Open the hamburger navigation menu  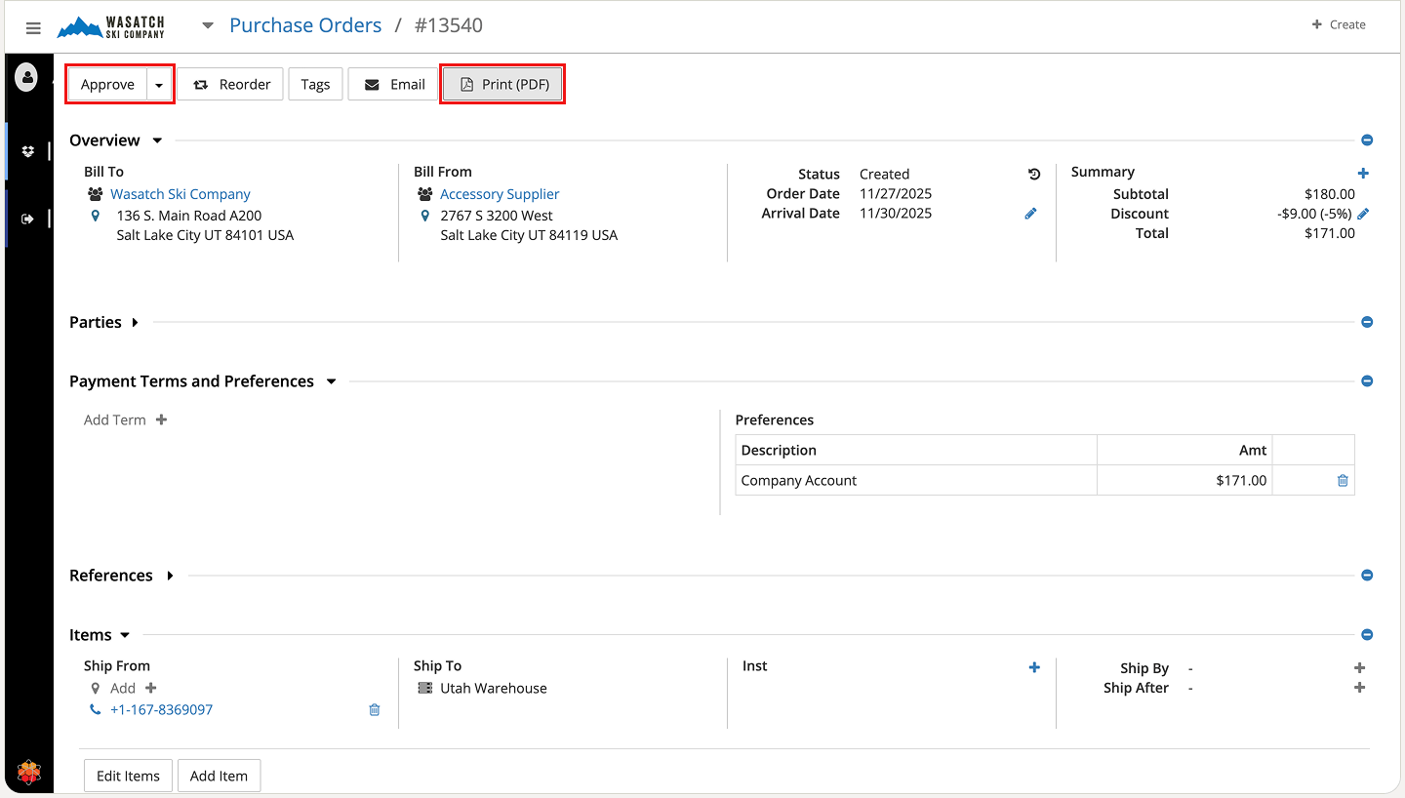(x=33, y=28)
